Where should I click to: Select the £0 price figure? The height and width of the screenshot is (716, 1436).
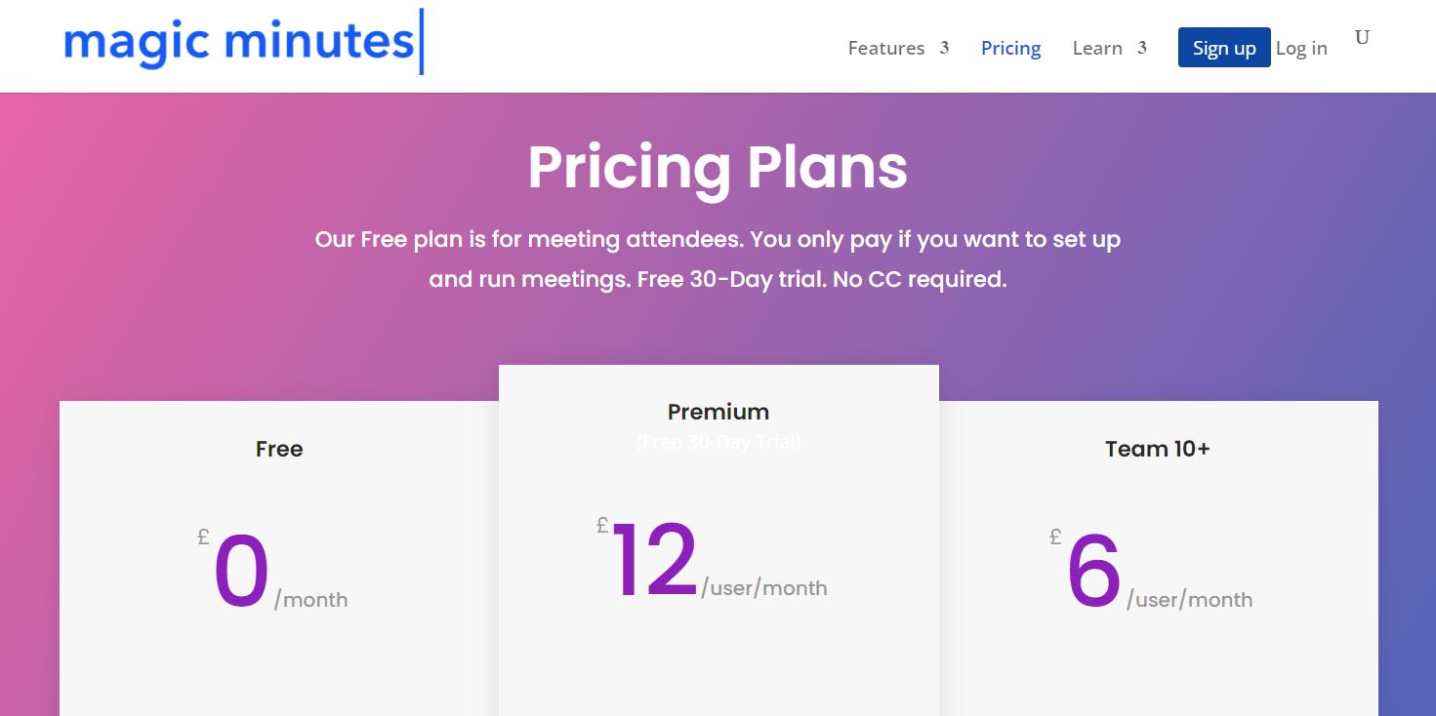click(x=234, y=572)
